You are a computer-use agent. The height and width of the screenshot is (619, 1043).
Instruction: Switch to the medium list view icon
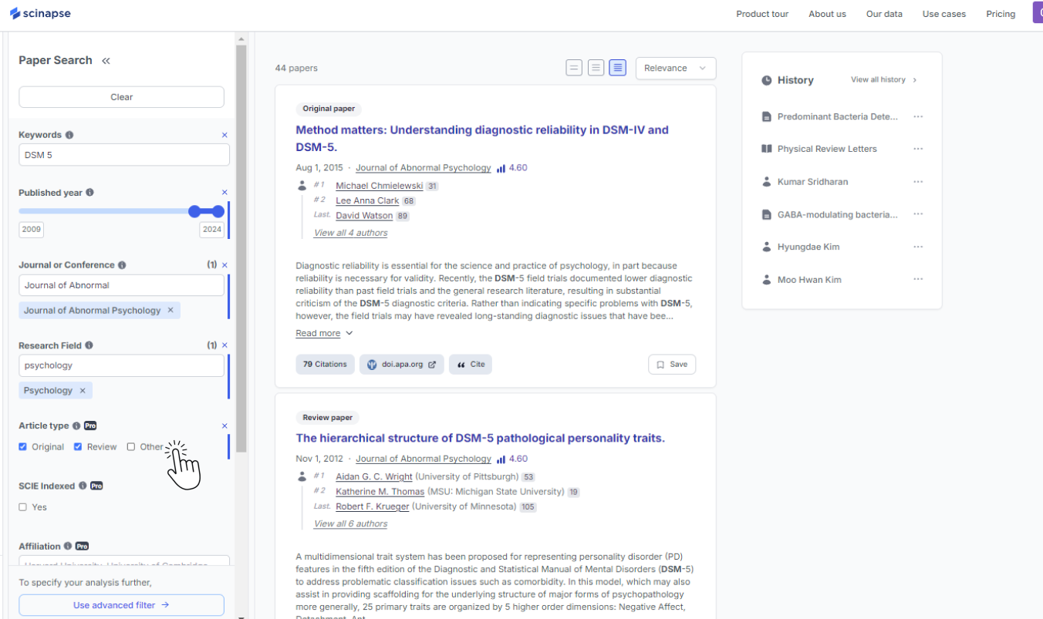(596, 68)
